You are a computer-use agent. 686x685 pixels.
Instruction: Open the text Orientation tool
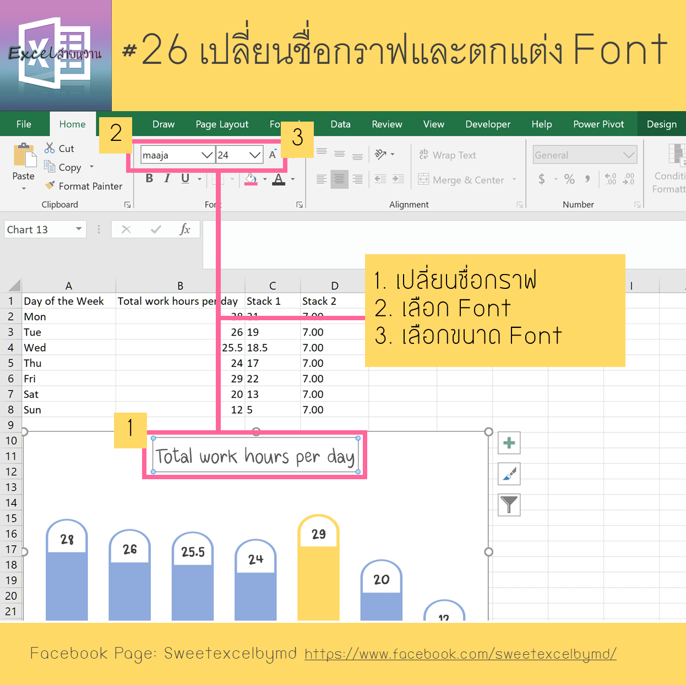(381, 155)
